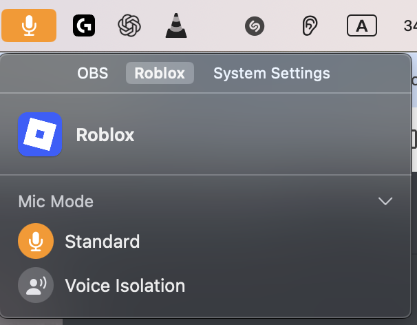Switch to the OBS tab
This screenshot has width=417, height=325.
[x=92, y=73]
